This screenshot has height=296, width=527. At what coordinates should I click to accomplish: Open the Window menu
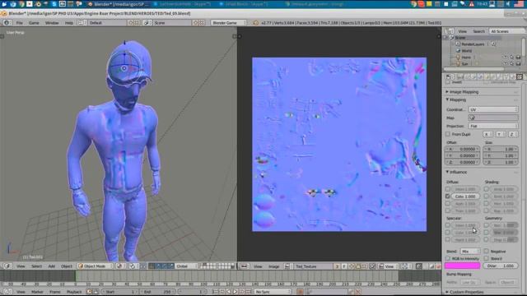(51, 23)
